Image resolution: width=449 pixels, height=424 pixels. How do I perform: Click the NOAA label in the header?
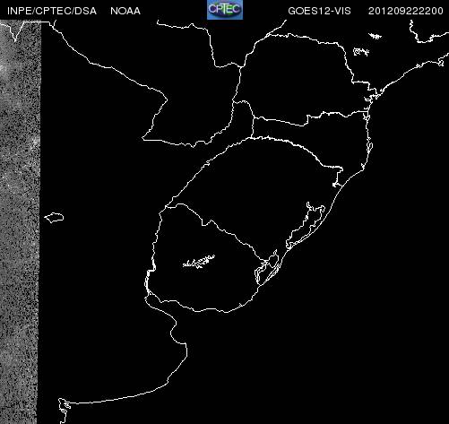[125, 11]
